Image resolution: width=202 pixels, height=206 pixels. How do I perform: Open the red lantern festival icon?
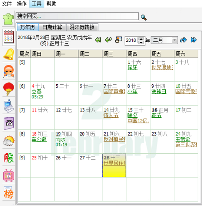pos(9,89)
